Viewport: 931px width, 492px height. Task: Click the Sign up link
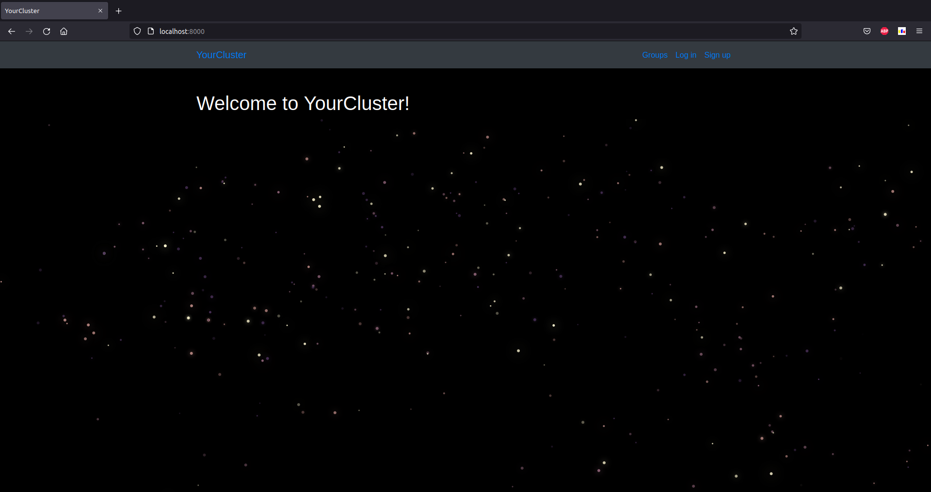(717, 55)
